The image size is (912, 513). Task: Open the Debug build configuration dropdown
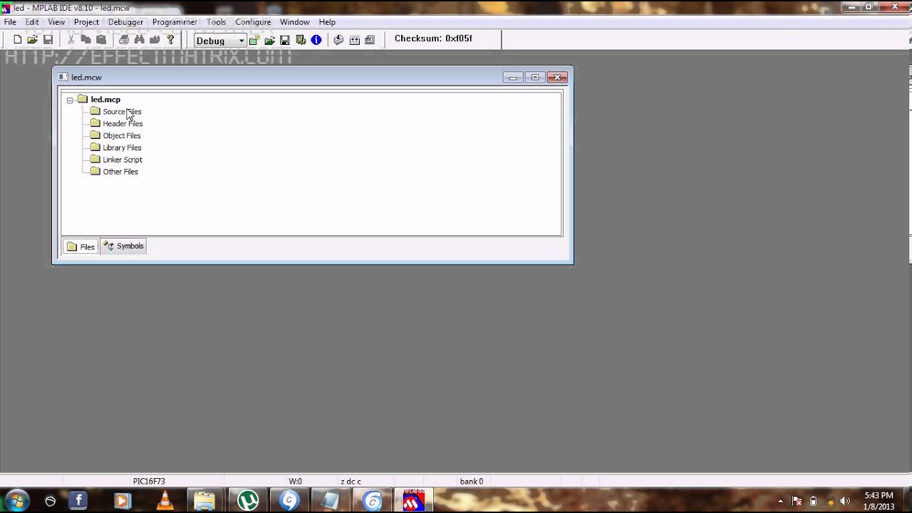(x=242, y=41)
